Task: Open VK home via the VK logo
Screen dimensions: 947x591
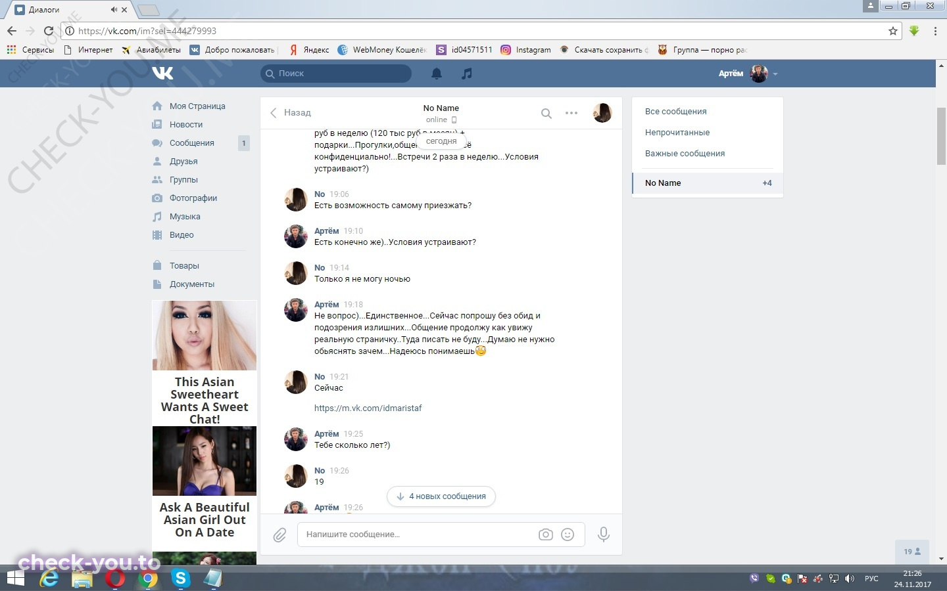Action: pyautogui.click(x=162, y=73)
